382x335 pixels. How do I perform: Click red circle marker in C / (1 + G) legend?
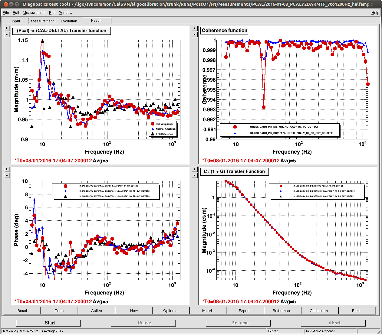(x=281, y=186)
